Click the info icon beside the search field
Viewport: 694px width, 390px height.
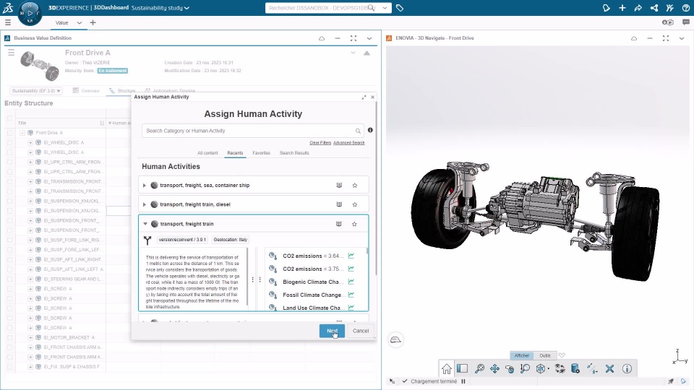(x=370, y=130)
